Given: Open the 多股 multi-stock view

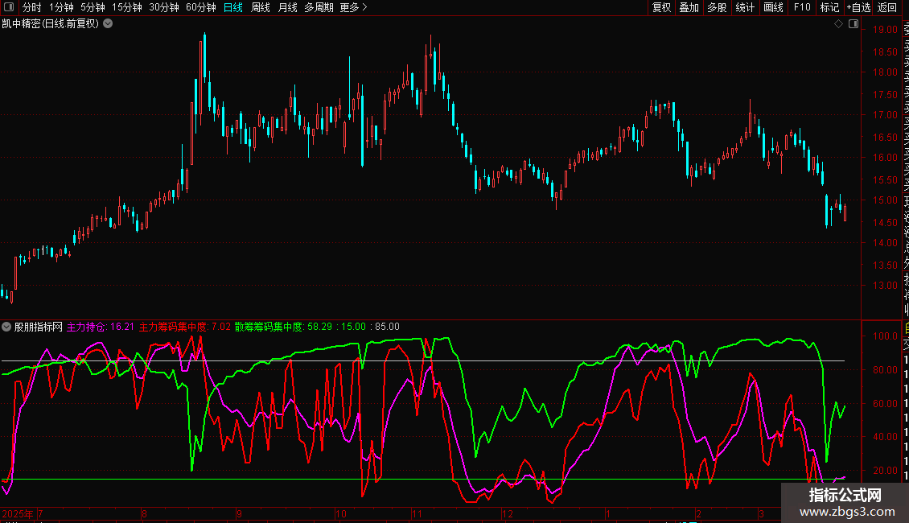Looking at the screenshot, I should pos(717,7).
